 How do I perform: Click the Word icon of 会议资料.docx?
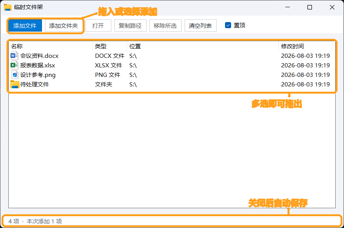[x=14, y=56]
